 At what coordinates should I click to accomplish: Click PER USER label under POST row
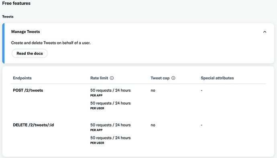(x=97, y=108)
